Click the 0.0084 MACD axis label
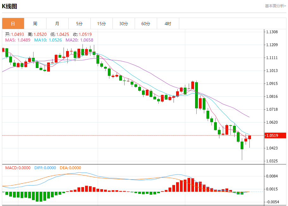 [272, 176]
